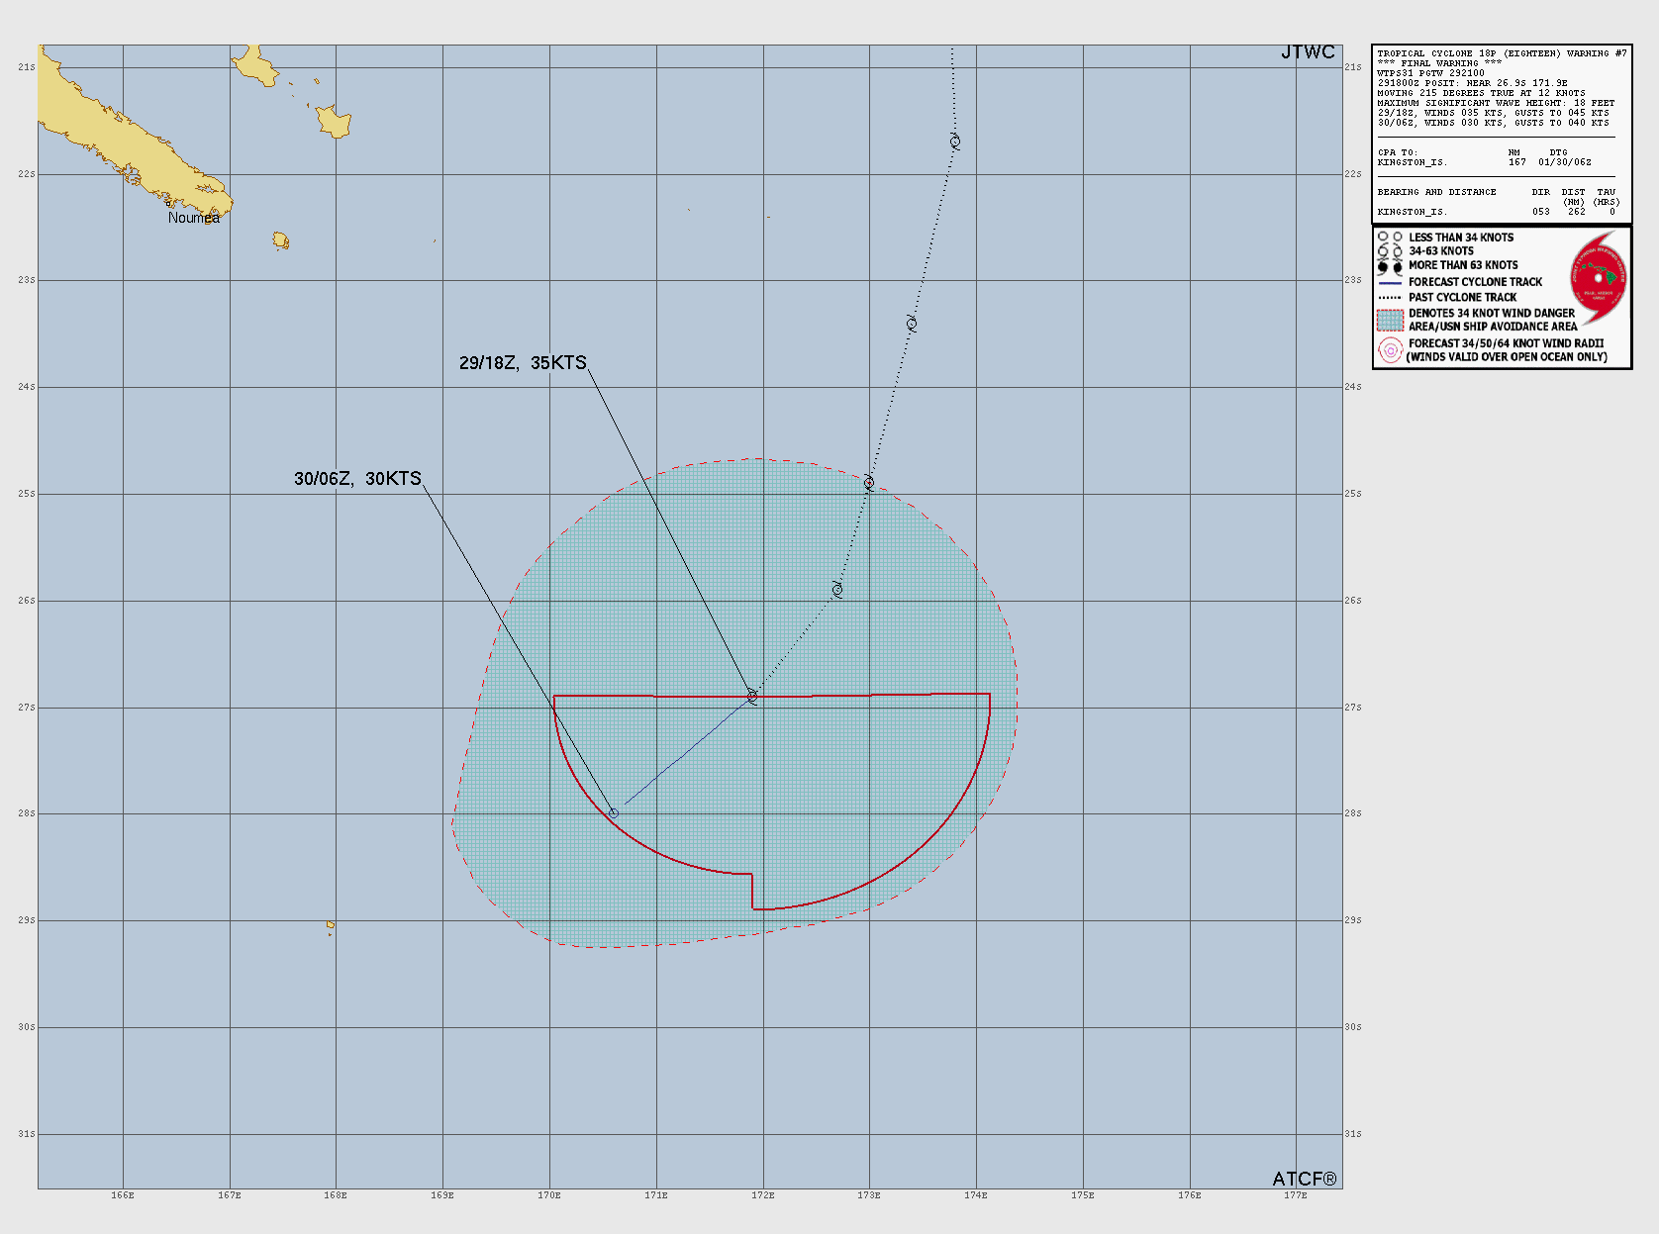1659x1234 pixels.
Task: Select the 'More than 63 knots' legend symbol
Action: [1390, 266]
